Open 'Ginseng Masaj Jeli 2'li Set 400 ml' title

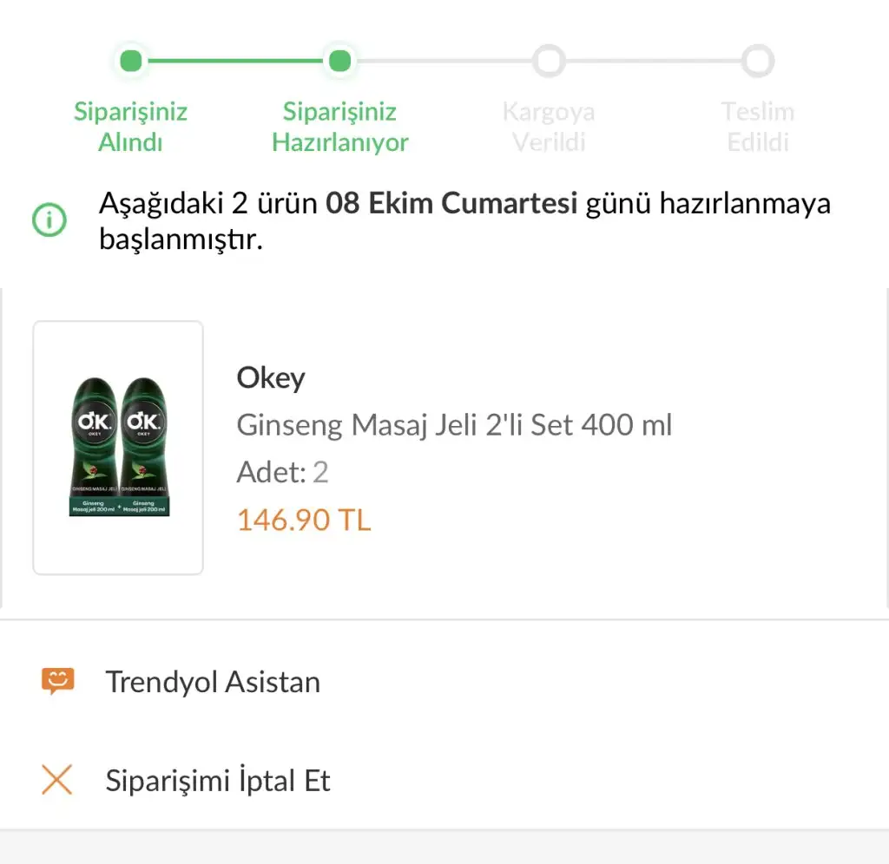[x=454, y=425]
